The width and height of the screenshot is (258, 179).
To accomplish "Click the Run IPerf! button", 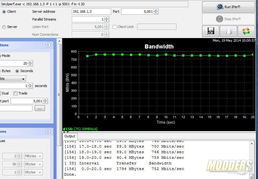I will (x=228, y=7).
